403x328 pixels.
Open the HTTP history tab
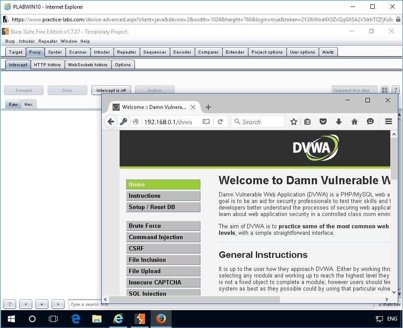(47, 64)
